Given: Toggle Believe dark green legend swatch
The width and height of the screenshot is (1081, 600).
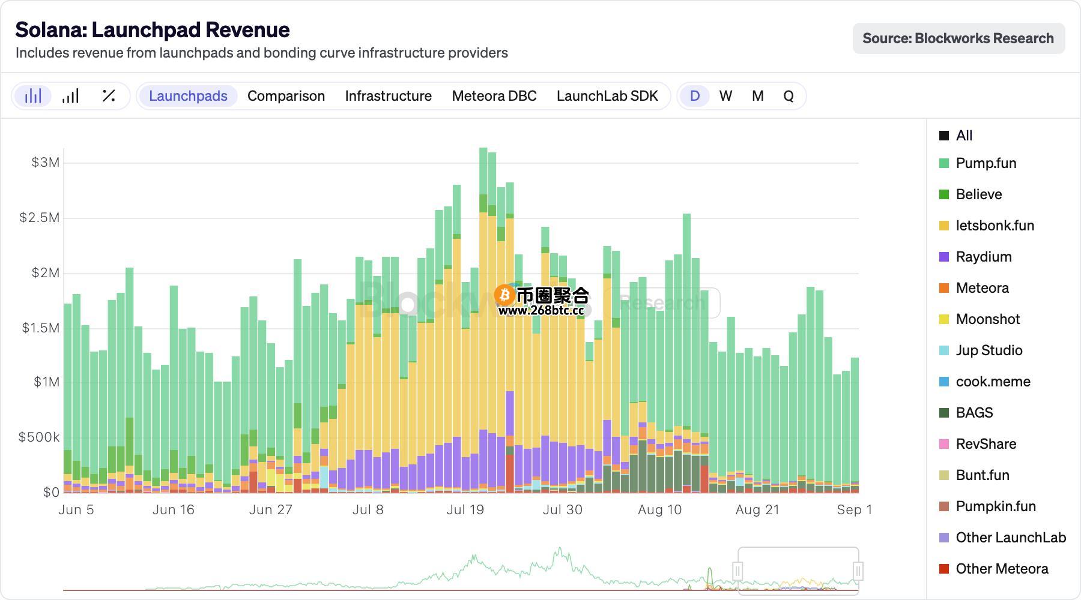Looking at the screenshot, I should click(x=944, y=194).
